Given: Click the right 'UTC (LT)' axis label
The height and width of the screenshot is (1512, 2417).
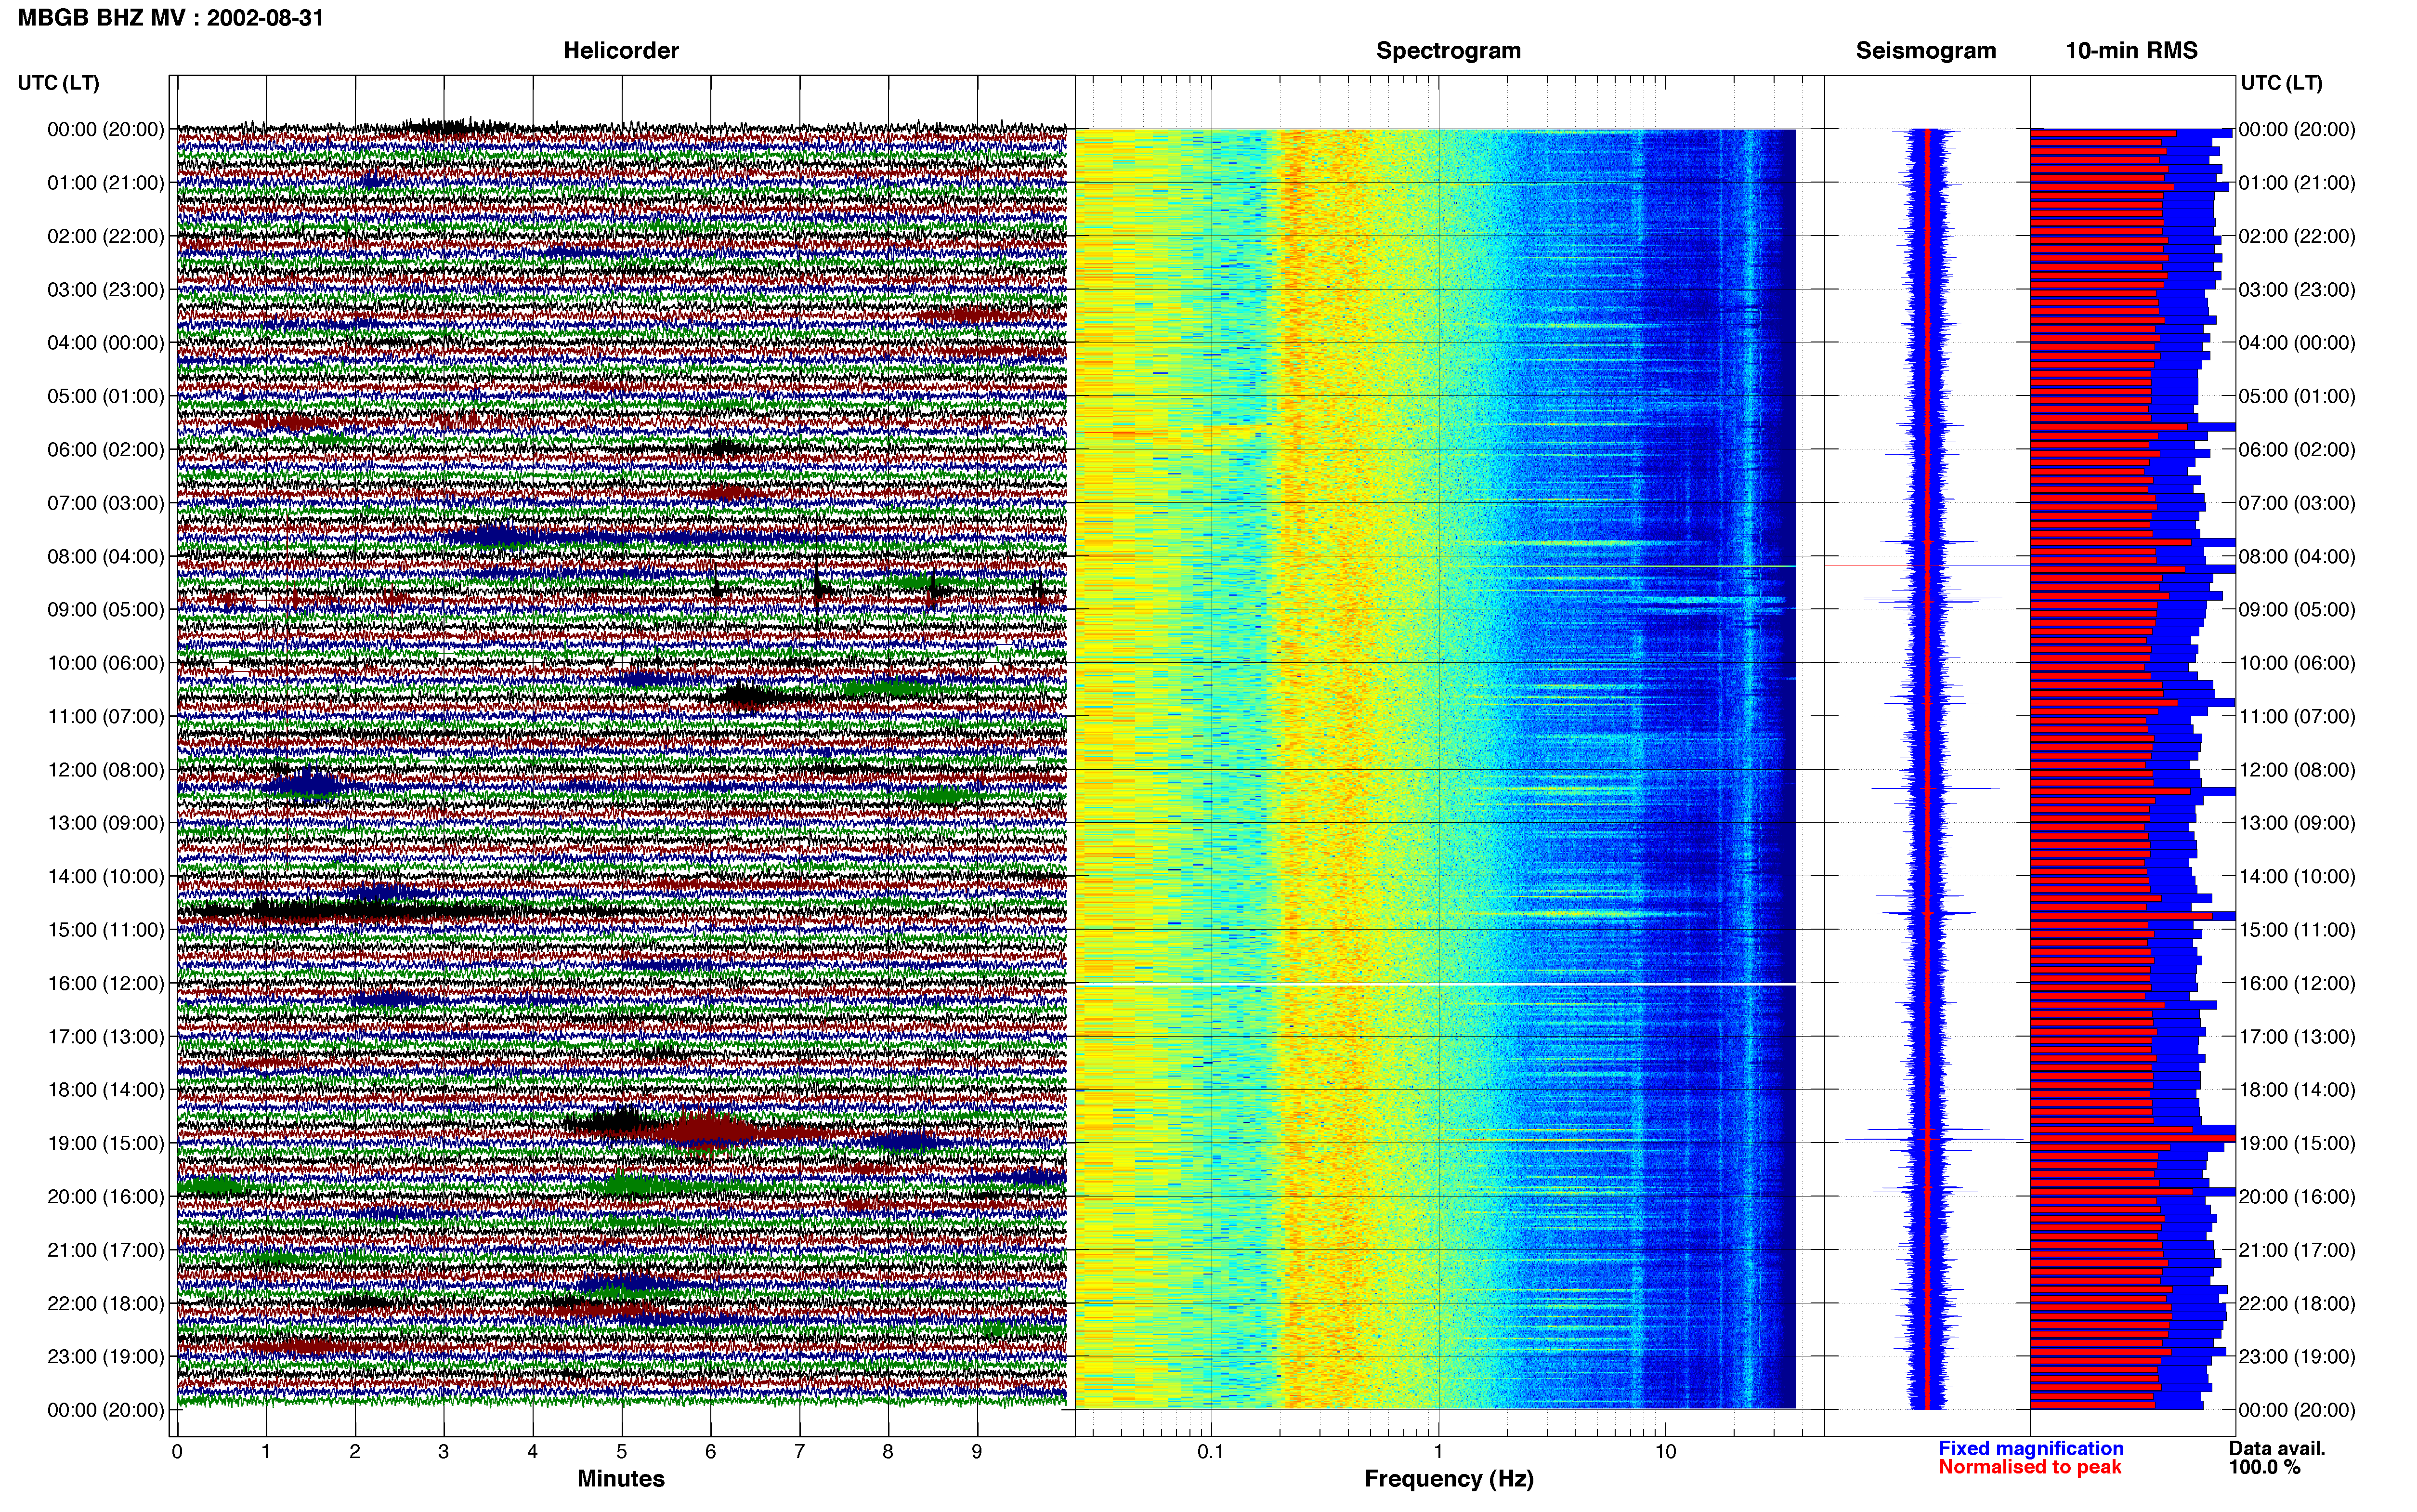Looking at the screenshot, I should point(2281,83).
